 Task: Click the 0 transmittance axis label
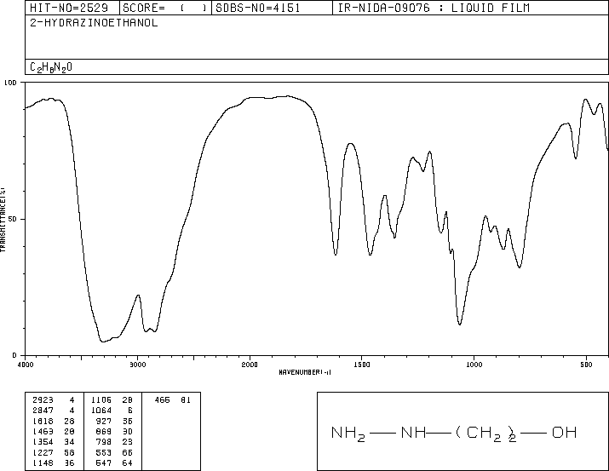pos(14,355)
